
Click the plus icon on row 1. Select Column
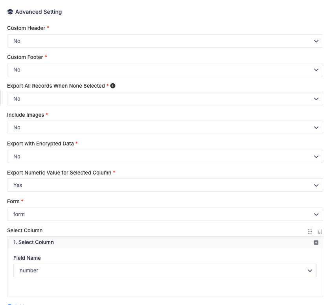point(316,243)
